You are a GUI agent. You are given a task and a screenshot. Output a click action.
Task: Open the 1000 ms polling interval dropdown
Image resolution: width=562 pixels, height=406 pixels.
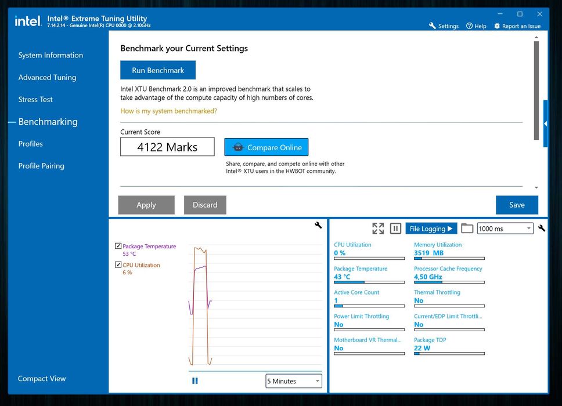pos(505,229)
